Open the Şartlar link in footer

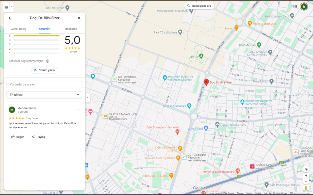pos(249,193)
